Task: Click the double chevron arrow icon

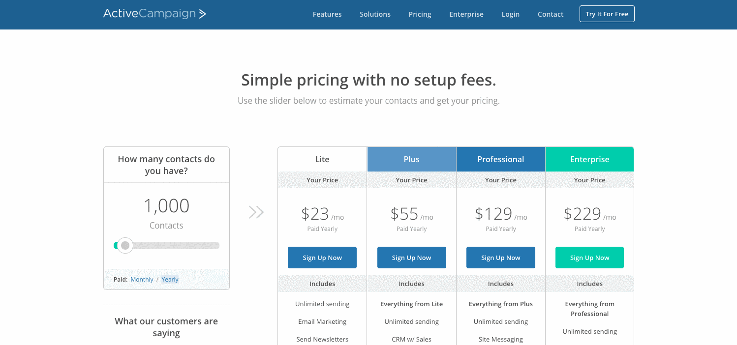Action: [x=256, y=212]
